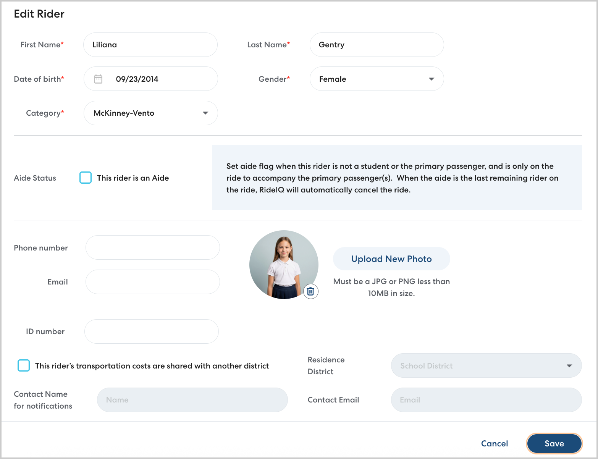
Task: Focus the Last Name field with Gentry
Action: point(376,45)
